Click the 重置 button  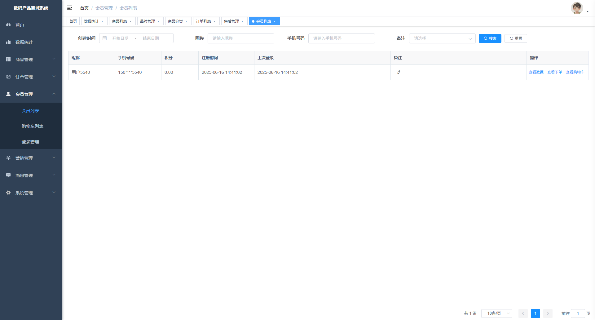pyautogui.click(x=516, y=38)
